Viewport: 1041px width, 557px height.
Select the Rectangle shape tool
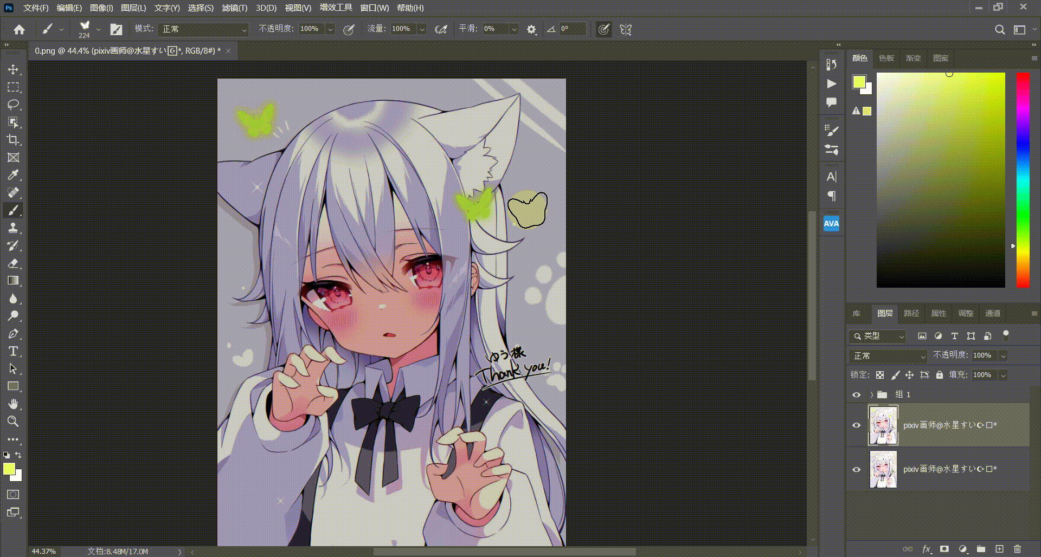pos(13,386)
